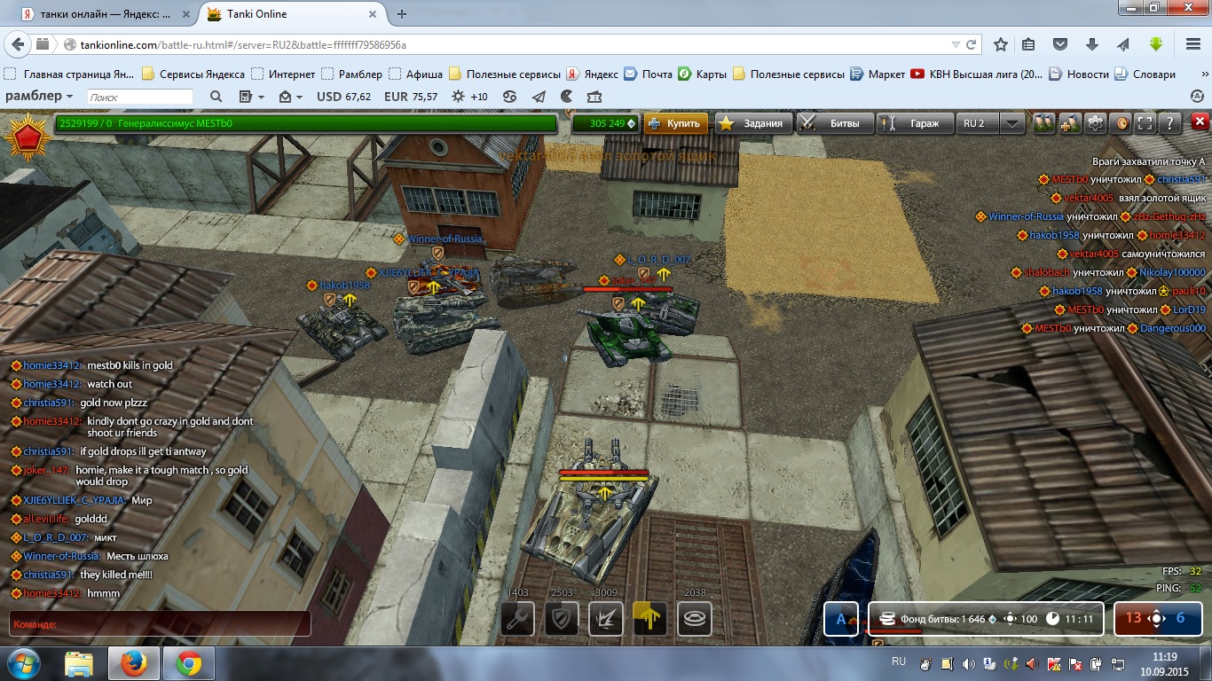Open a new browser tab
The width and height of the screenshot is (1212, 681).
coord(401,14)
